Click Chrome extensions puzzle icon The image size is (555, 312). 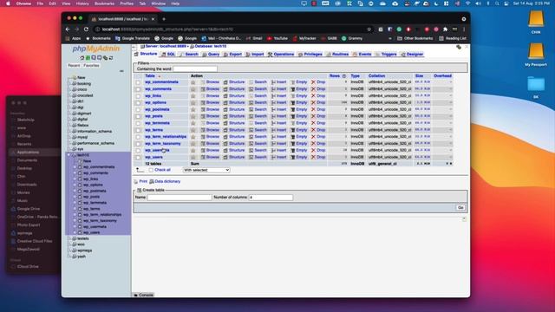coord(445,29)
